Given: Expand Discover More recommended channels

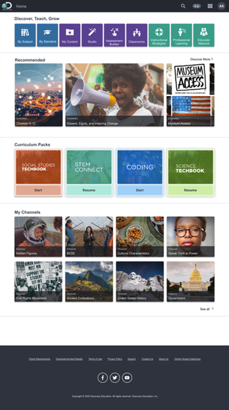Looking at the screenshot, I should pos(201,59).
